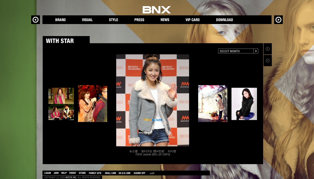This screenshot has height=179, width=314.
Task: Click the large center photo of the gray jacket
Action: click(153, 100)
